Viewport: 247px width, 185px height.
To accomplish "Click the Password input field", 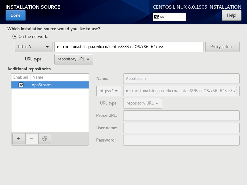I will point(181,140).
